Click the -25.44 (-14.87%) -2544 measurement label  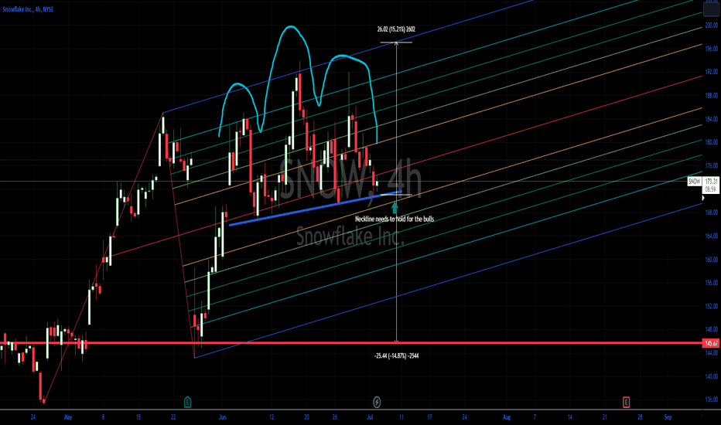tap(396, 355)
